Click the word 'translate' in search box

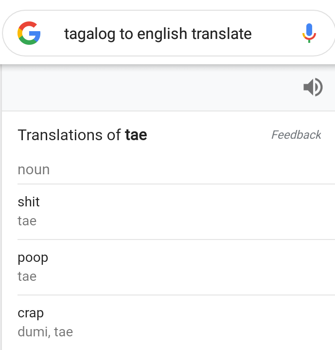pos(222,34)
